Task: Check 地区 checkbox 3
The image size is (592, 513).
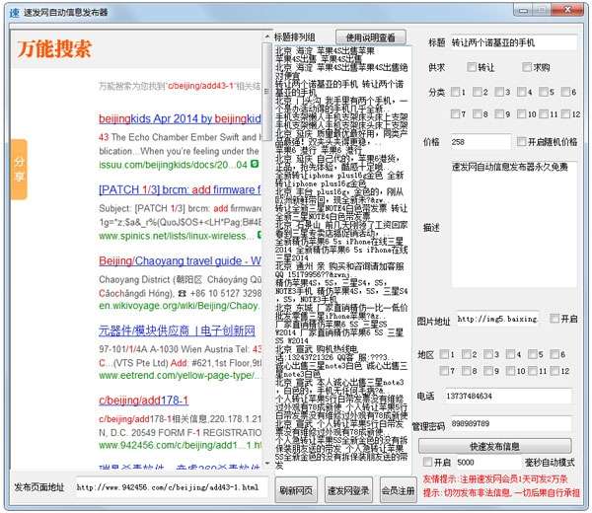Action: pyautogui.click(x=488, y=354)
